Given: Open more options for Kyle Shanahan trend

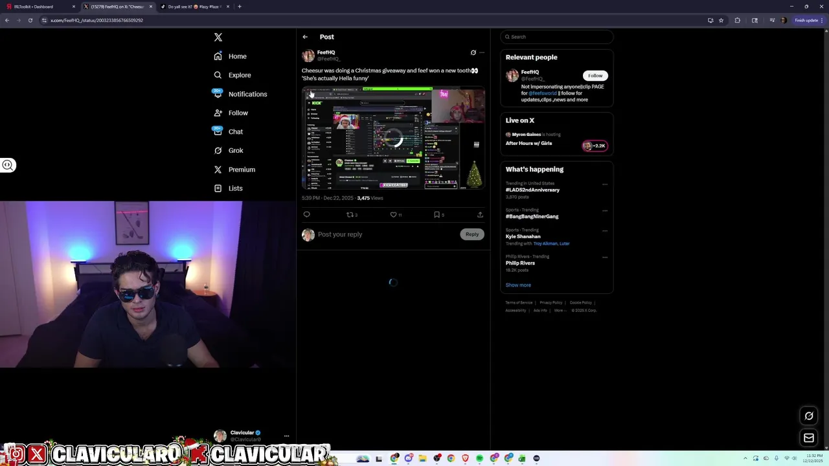Looking at the screenshot, I should [x=605, y=230].
